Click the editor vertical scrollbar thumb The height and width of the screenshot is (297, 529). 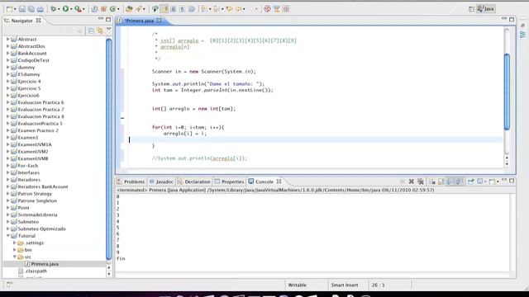507,92
